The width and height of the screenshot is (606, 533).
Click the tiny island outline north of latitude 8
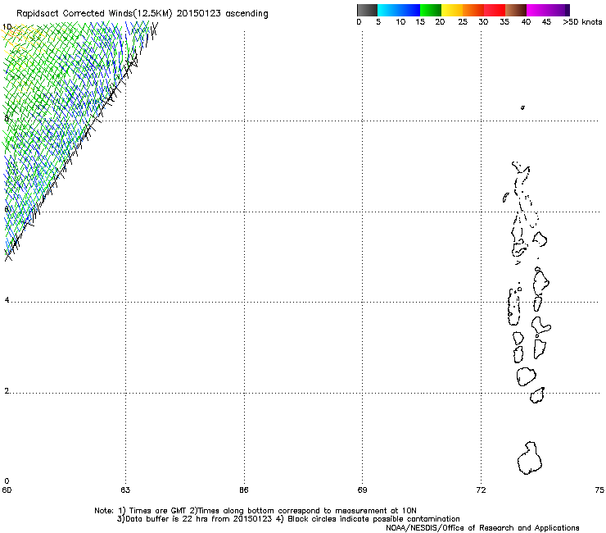(522, 107)
